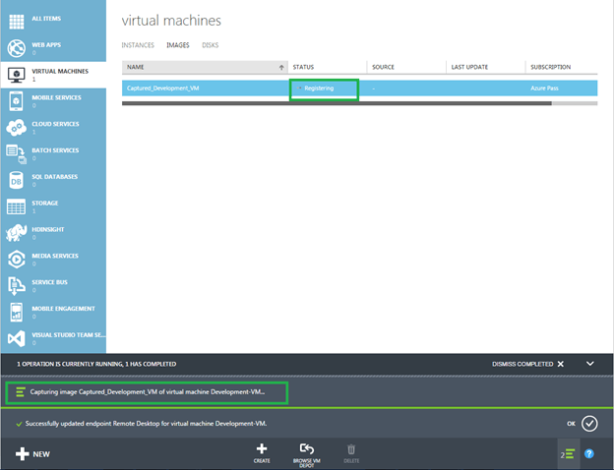Viewport: 614px width, 470px height.
Task: Click the green success checkmark icon
Action: [19, 424]
